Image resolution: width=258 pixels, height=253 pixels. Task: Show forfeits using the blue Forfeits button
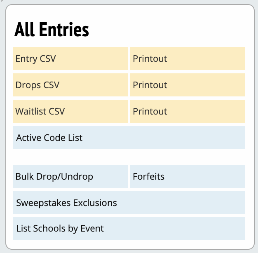[x=188, y=176]
